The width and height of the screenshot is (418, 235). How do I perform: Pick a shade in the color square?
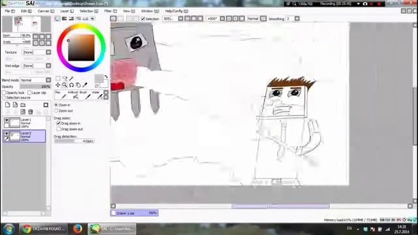81,48
